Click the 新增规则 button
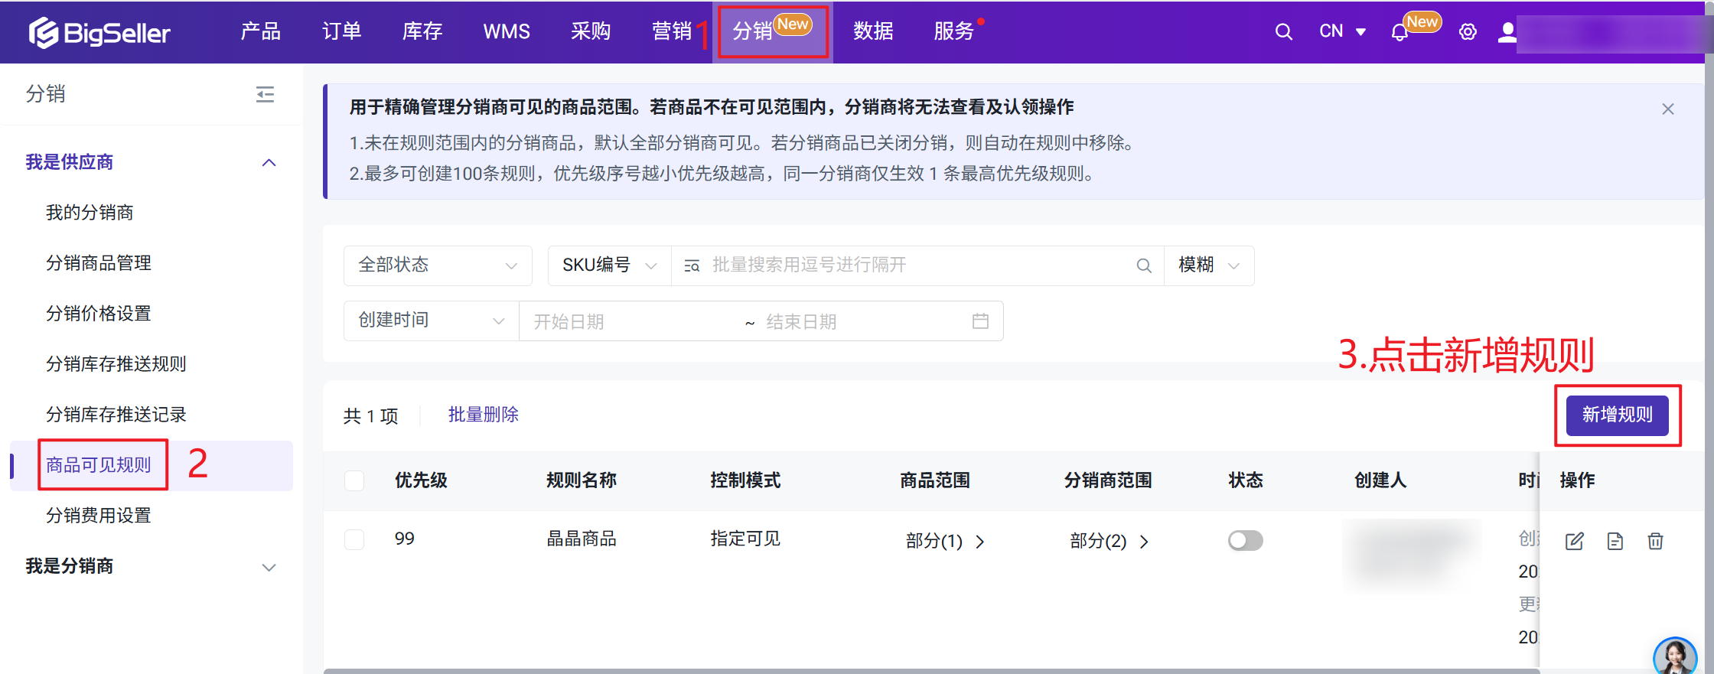1714x674 pixels. tap(1617, 415)
